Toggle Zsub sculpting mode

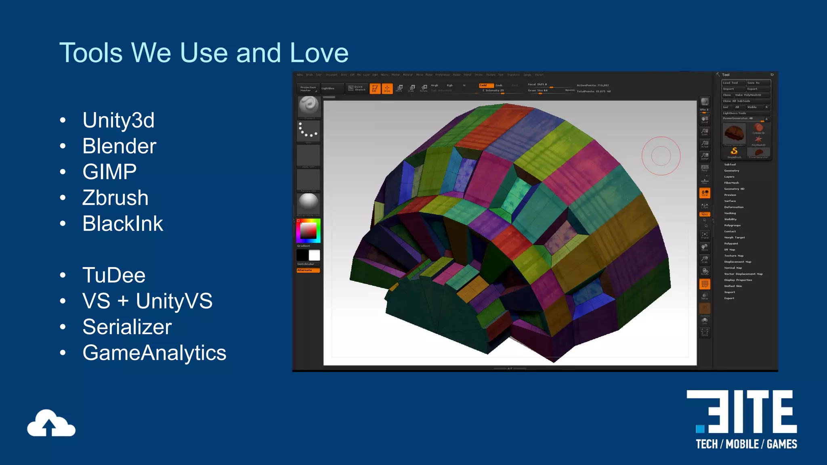point(499,85)
